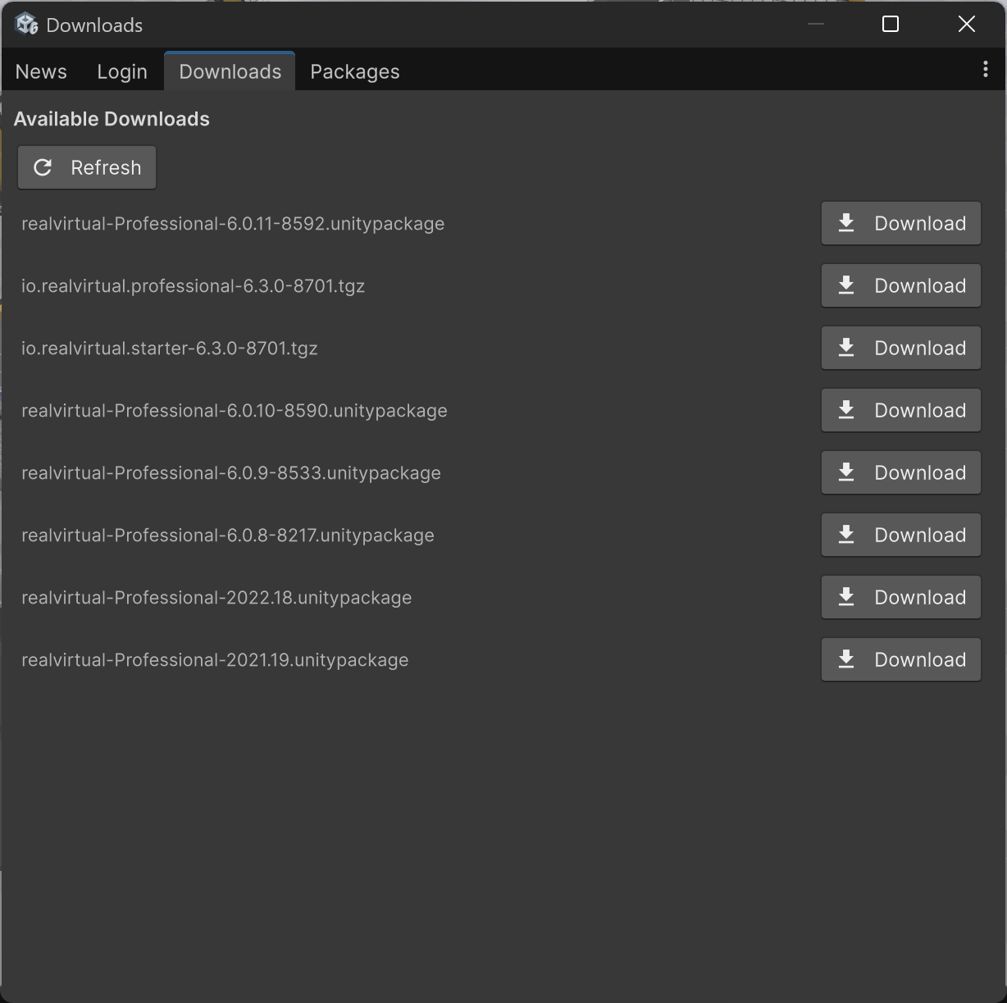Close the Downloads window

click(966, 25)
